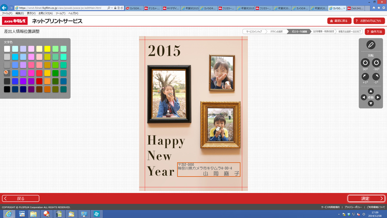Click the 最初に戻る home button
The image size is (387, 218).
click(x=339, y=21)
